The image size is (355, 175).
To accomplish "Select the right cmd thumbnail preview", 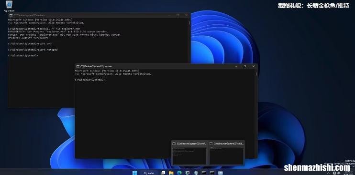I will tap(227, 154).
